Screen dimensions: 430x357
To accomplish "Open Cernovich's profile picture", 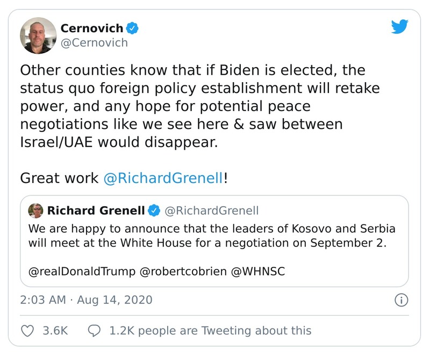I will click(x=38, y=35).
